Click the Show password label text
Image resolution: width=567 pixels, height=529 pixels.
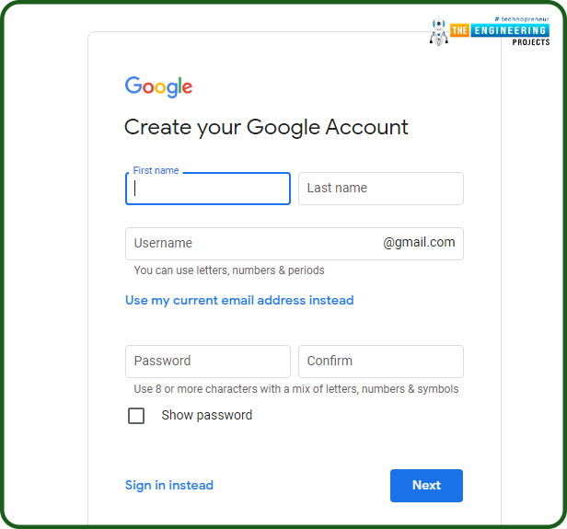(x=207, y=415)
